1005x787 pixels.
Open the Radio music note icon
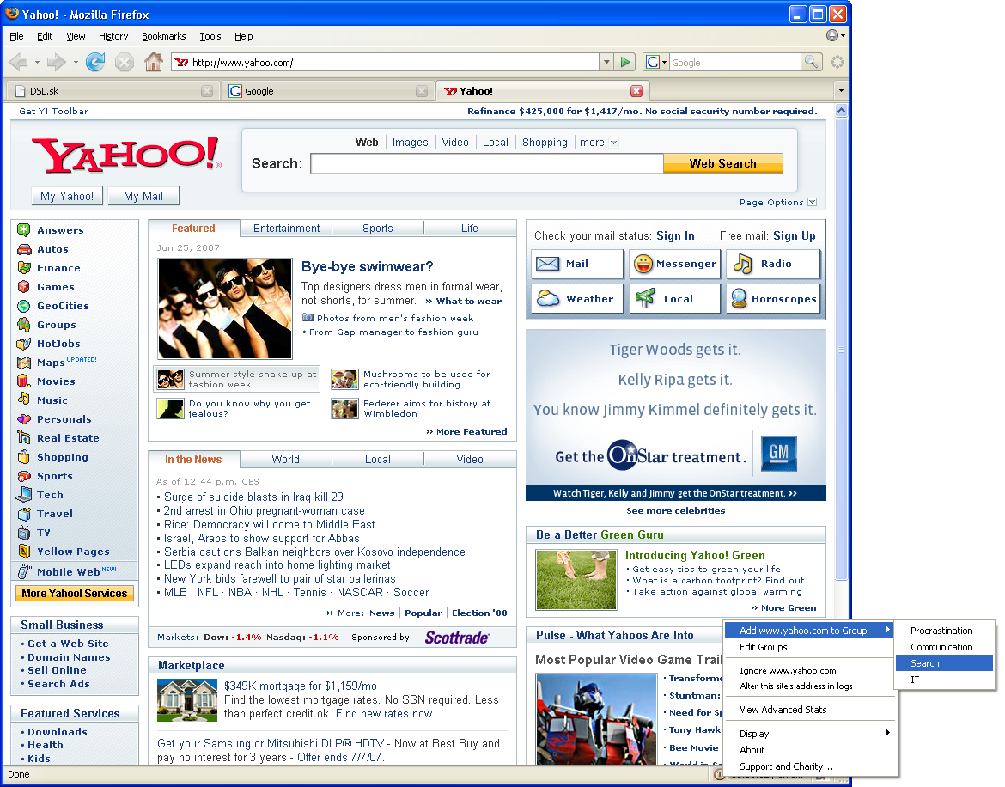pos(742,264)
